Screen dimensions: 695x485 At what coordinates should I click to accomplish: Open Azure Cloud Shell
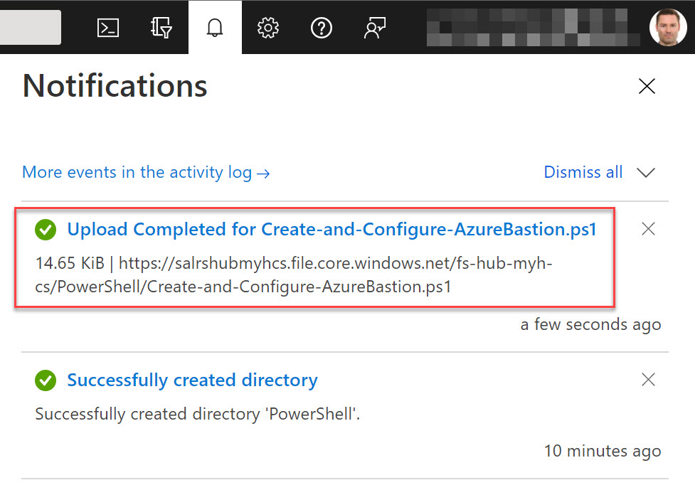tap(107, 27)
